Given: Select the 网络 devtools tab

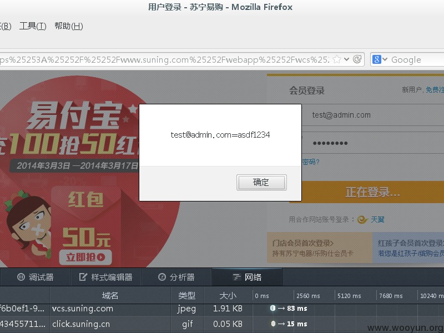Looking at the screenshot, I should (x=247, y=277).
